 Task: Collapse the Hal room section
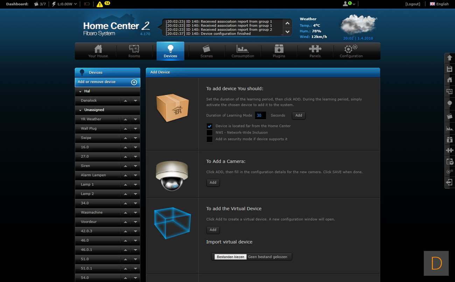tap(80, 91)
